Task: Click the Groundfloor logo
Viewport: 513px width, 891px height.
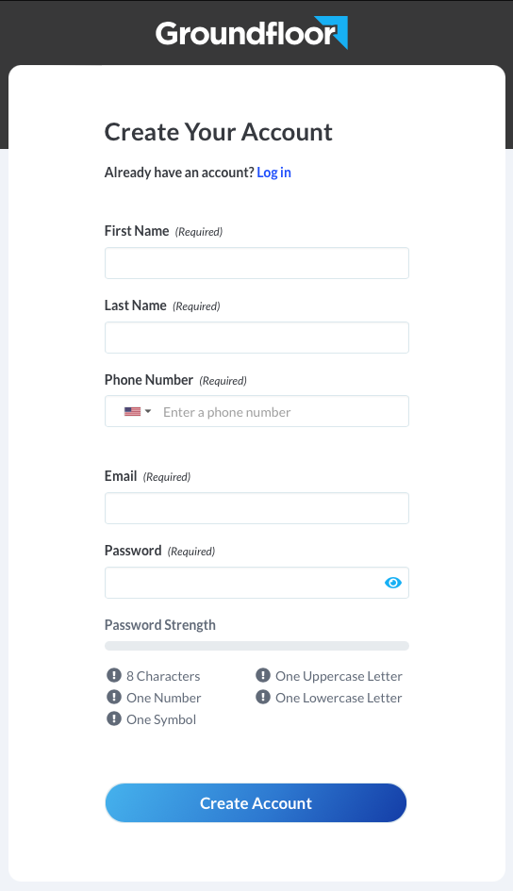Action: tap(252, 33)
